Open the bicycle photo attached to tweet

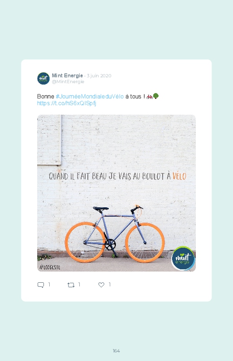click(x=116, y=193)
